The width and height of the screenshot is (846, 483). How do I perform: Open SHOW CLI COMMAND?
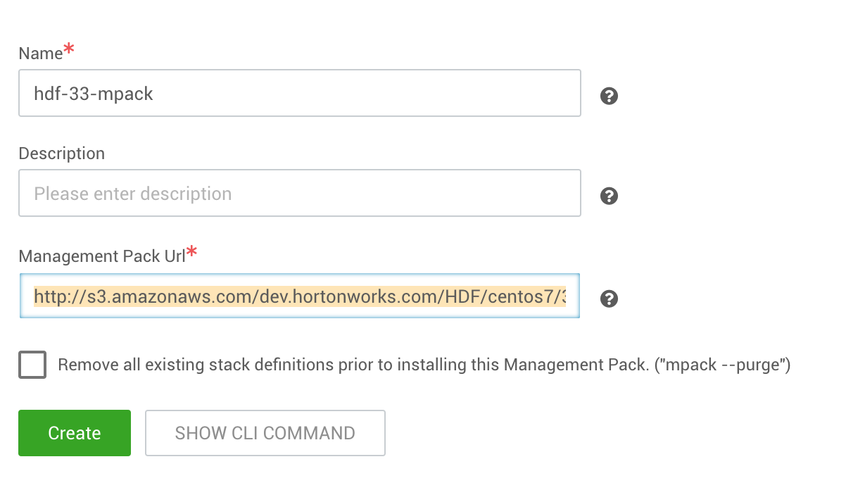265,433
